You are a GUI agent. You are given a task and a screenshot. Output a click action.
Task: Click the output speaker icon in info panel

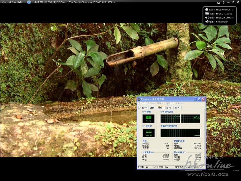(x=207, y=22)
